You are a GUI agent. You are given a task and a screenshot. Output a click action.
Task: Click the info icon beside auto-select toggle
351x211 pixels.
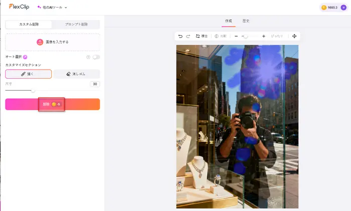(88, 57)
